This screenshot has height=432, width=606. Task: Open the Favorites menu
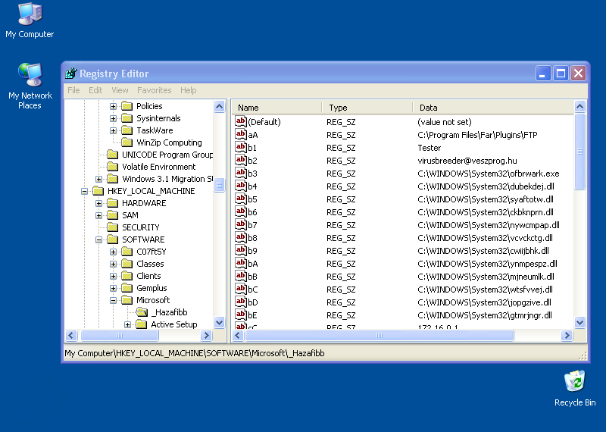pyautogui.click(x=155, y=90)
